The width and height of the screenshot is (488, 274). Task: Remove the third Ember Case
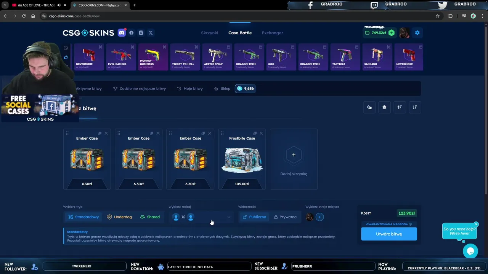point(209,133)
